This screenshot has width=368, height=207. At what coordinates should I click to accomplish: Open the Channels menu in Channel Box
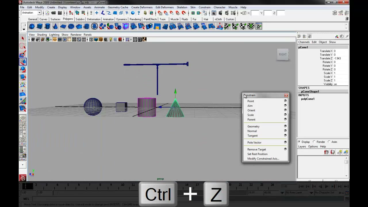[x=304, y=42]
